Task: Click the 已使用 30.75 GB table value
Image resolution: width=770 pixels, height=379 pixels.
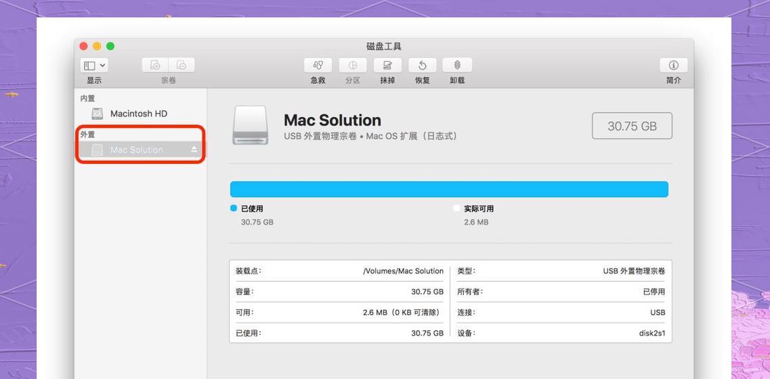Action: (427, 333)
